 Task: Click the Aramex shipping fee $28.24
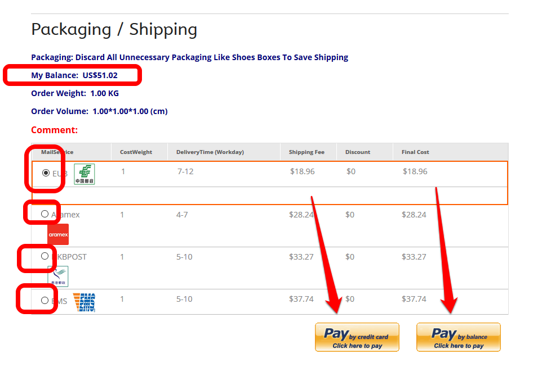301,215
